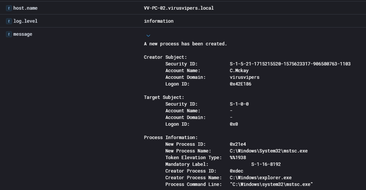Click the text-type icon beside host.name

click(x=9, y=8)
